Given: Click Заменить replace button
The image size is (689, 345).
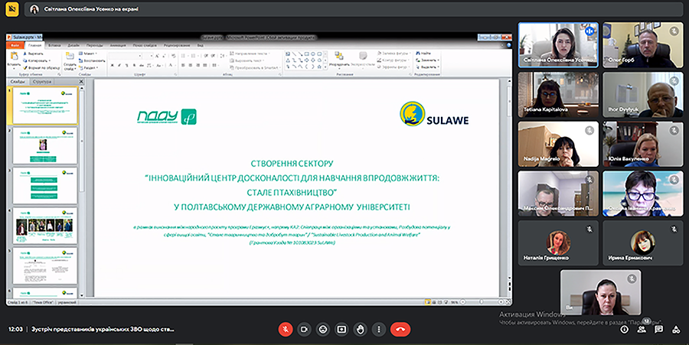Looking at the screenshot, I should (427, 60).
